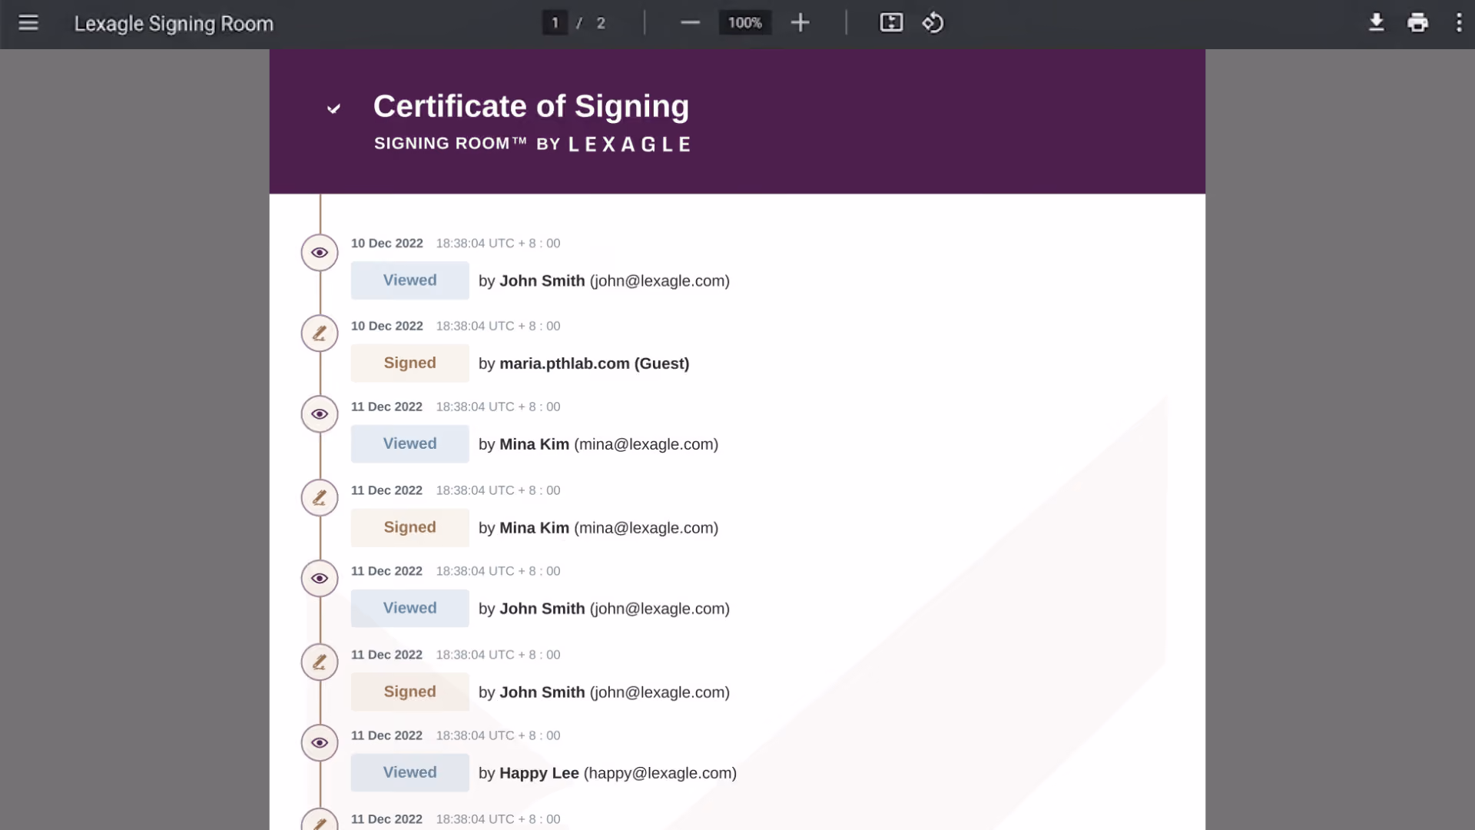This screenshot has height=830, width=1475.
Task: Open the sidebar hamburger menu
Action: 28,23
